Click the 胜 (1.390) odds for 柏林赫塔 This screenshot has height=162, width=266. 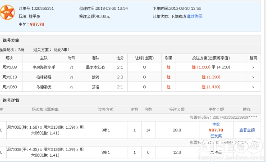[211, 77]
